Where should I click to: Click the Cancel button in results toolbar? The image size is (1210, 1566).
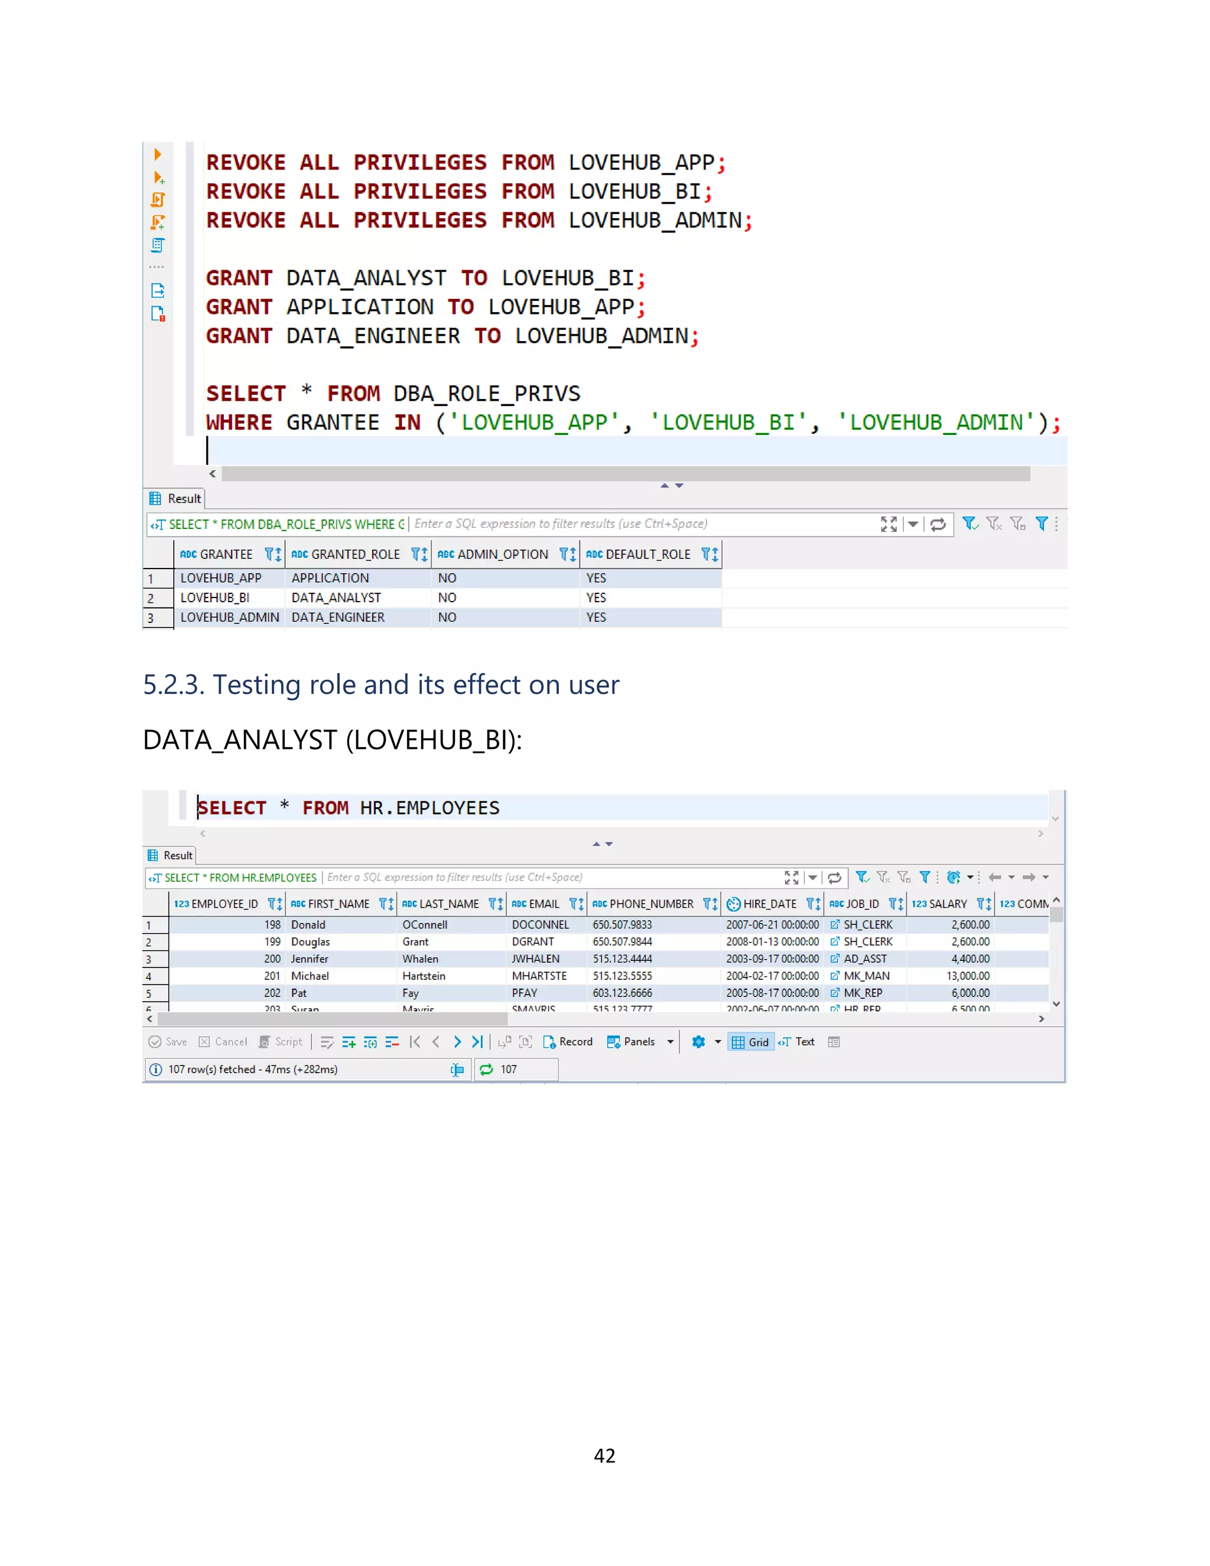point(223,1042)
